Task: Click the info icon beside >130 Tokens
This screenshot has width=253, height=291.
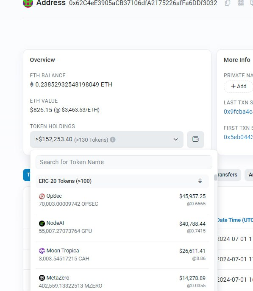Action: (x=113, y=140)
